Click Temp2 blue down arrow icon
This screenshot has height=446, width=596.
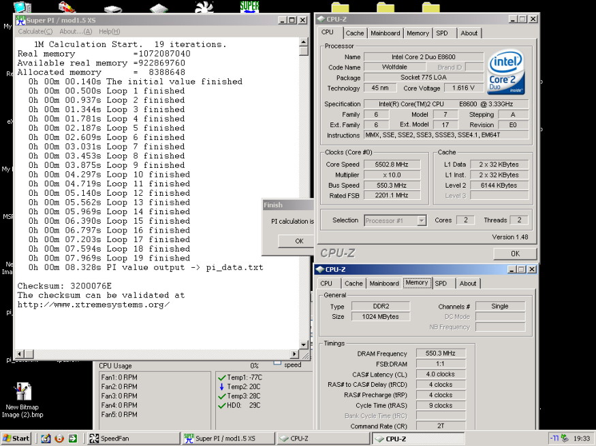[x=221, y=387]
